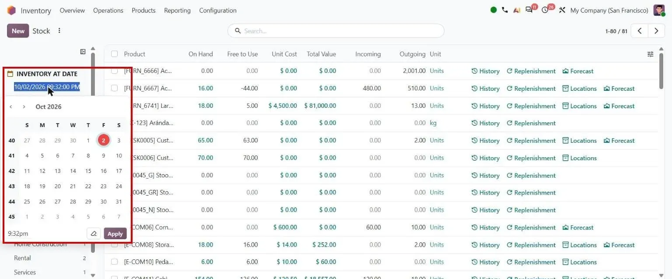The width and height of the screenshot is (672, 279).
Task: Check the FURN_6666 product row checkbox
Action: pyautogui.click(x=115, y=71)
